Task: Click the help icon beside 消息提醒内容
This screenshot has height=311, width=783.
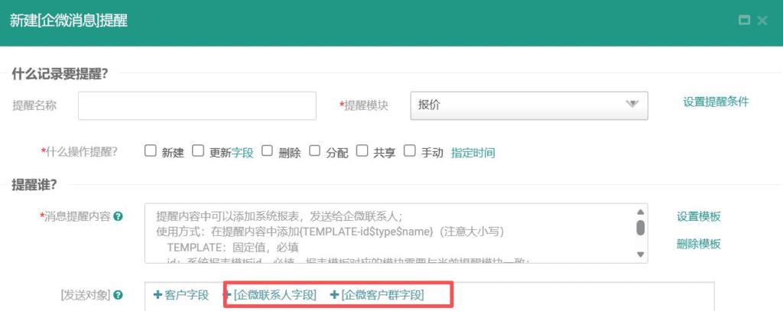Action: coord(118,217)
